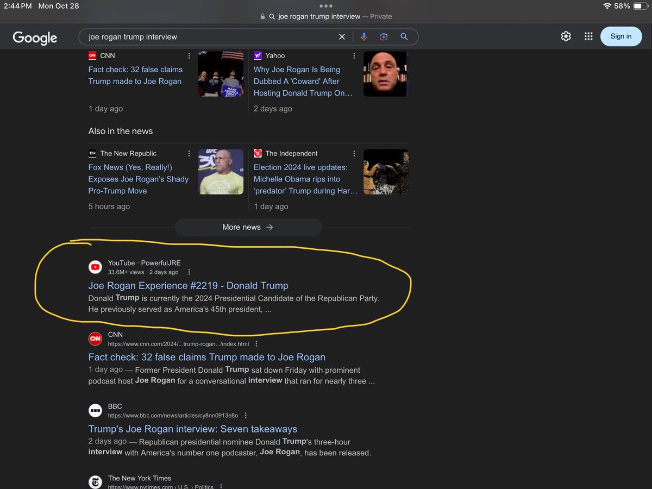This screenshot has width=652, height=489.
Task: Click '33.6M+ views · 2 days ago' text
Action: pyautogui.click(x=143, y=272)
